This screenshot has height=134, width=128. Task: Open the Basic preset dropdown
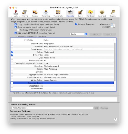coord(79,34)
